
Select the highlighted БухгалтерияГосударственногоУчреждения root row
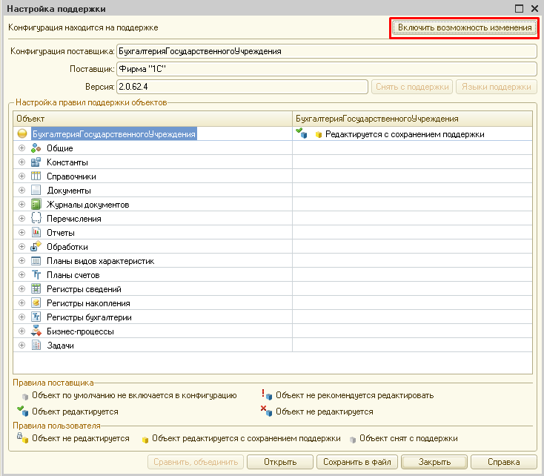114,134
